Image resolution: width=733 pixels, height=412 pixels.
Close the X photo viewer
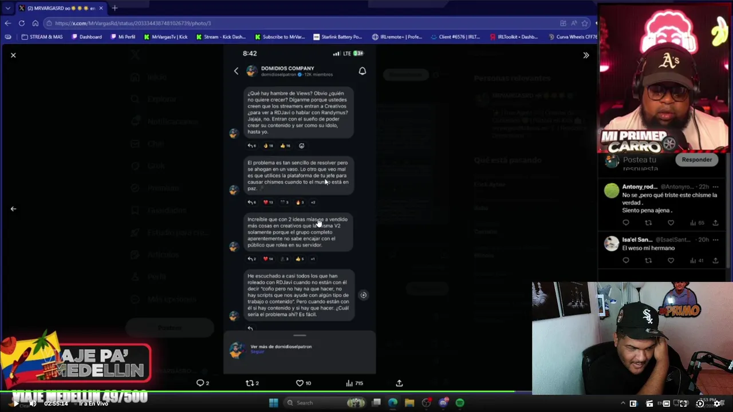[x=13, y=55]
